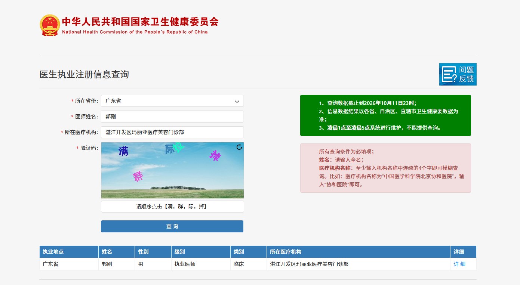
Task: Click the 男 gender cell
Action: tap(153, 264)
